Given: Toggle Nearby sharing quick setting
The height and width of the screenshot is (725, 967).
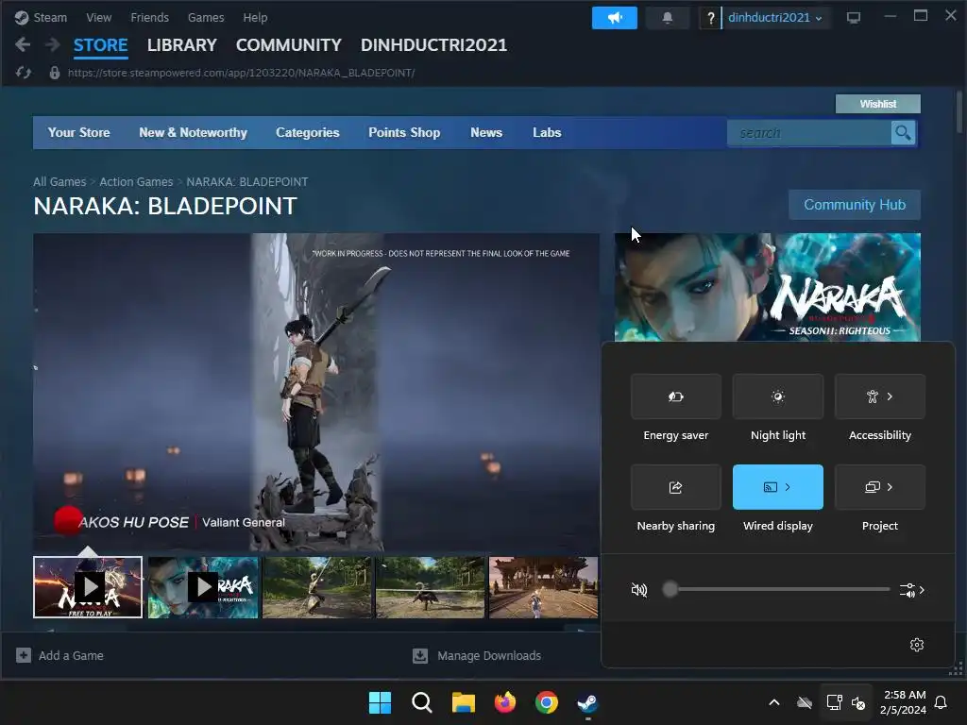Looking at the screenshot, I should [676, 487].
